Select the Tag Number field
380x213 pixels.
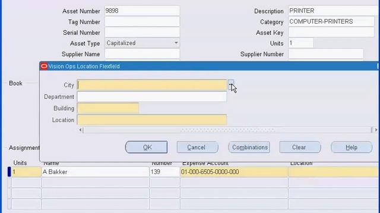pyautogui.click(x=142, y=22)
